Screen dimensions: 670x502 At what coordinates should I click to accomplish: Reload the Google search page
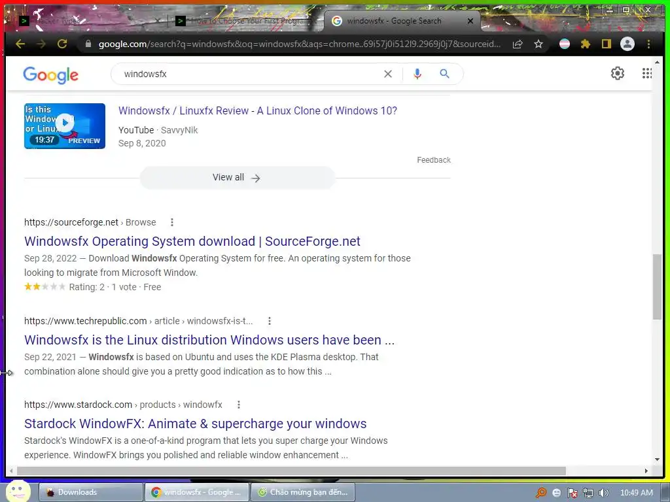coord(62,44)
